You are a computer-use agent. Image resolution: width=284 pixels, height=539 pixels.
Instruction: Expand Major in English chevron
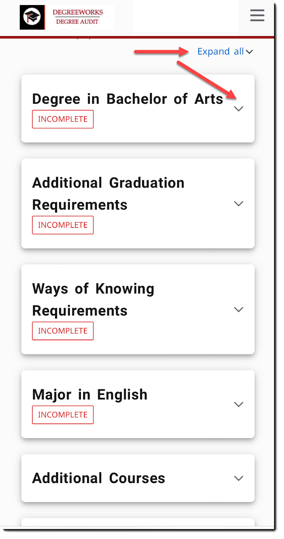point(238,404)
